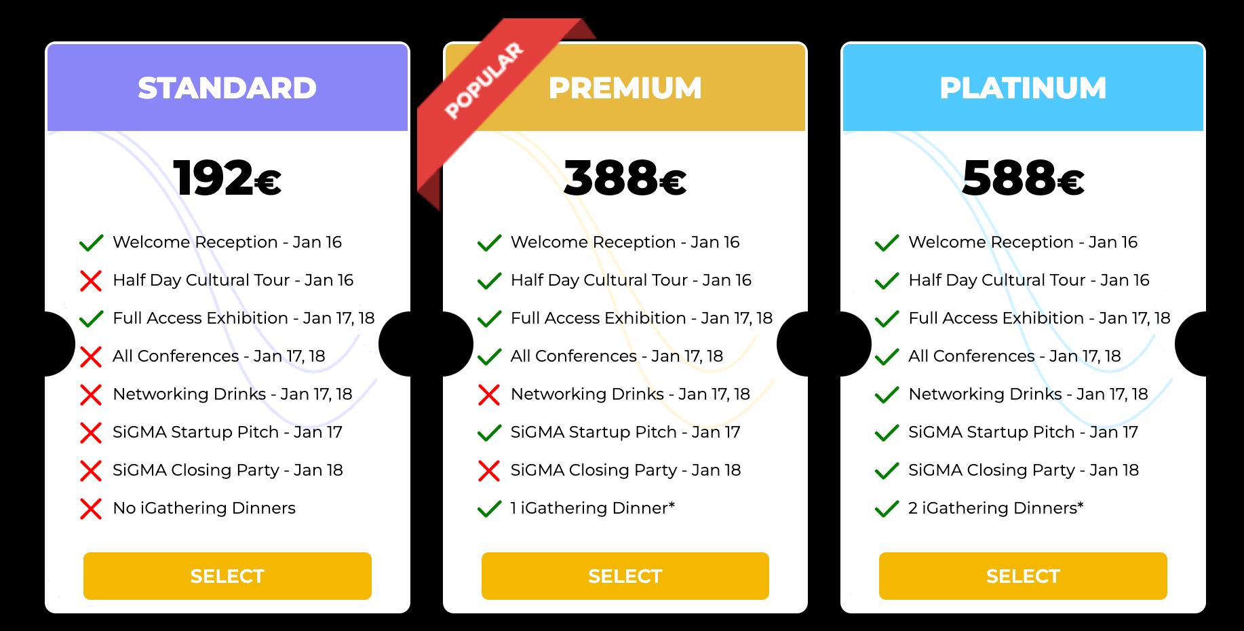Click Premium's SiGMA Startup Pitch - Jan 17 text
The height and width of the screenshot is (631, 1244).
[625, 432]
